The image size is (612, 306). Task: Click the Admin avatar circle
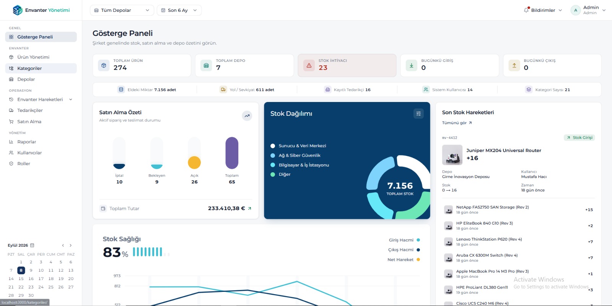(x=576, y=10)
